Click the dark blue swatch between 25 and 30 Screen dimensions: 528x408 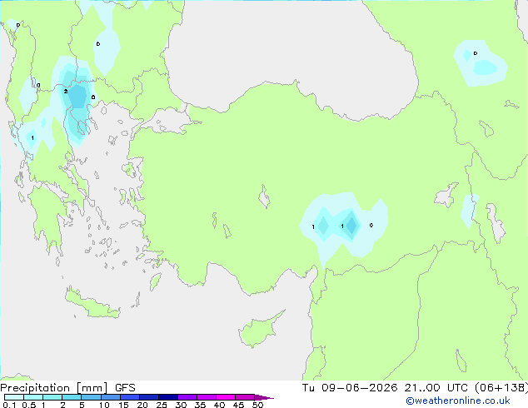tap(168, 397)
